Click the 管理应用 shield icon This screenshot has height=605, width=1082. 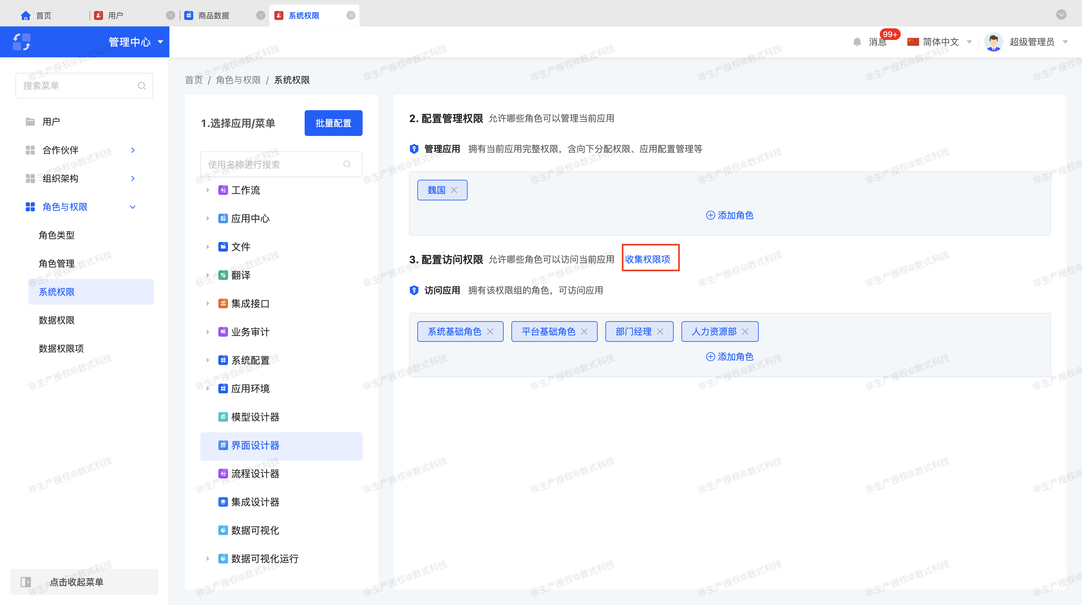tap(414, 149)
